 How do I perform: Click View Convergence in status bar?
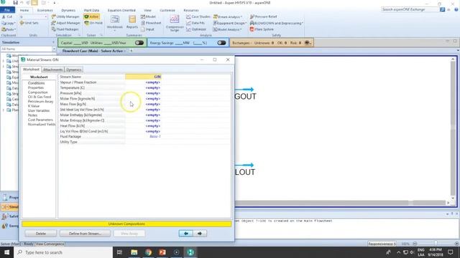point(50,244)
